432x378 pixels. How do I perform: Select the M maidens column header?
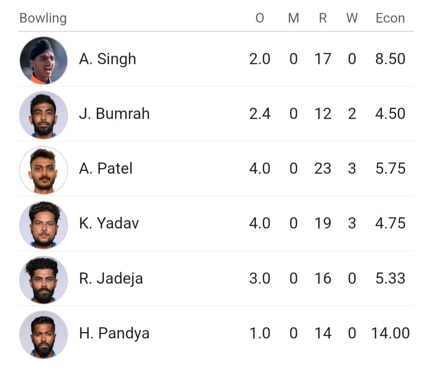point(294,18)
